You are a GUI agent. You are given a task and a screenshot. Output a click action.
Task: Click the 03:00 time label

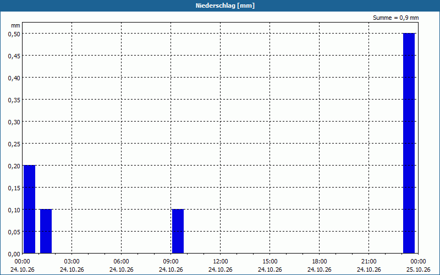72,262
